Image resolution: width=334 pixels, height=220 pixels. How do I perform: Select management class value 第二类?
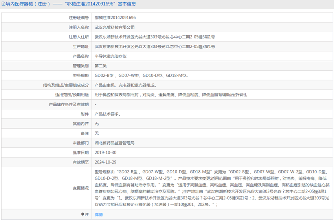click(x=101, y=66)
